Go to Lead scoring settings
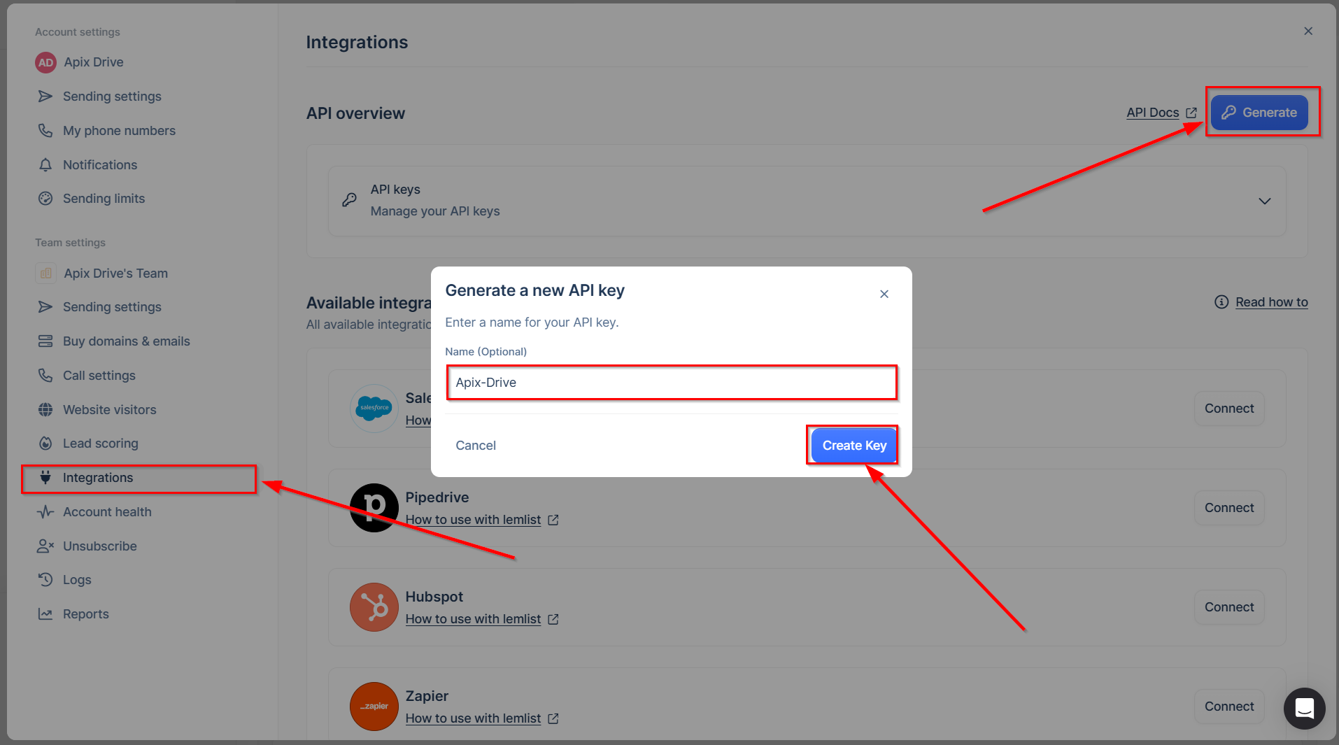The width and height of the screenshot is (1339, 745). coord(101,443)
